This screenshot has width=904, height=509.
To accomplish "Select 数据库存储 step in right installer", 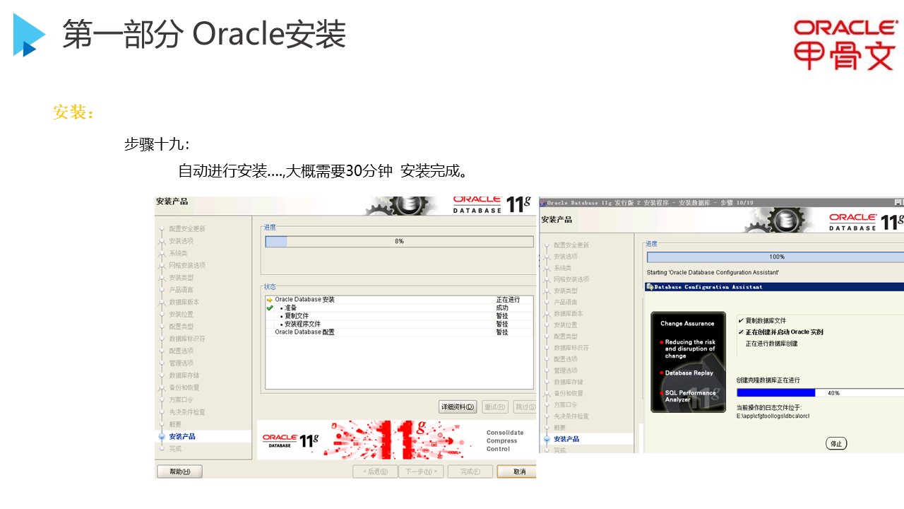I will coord(569,382).
